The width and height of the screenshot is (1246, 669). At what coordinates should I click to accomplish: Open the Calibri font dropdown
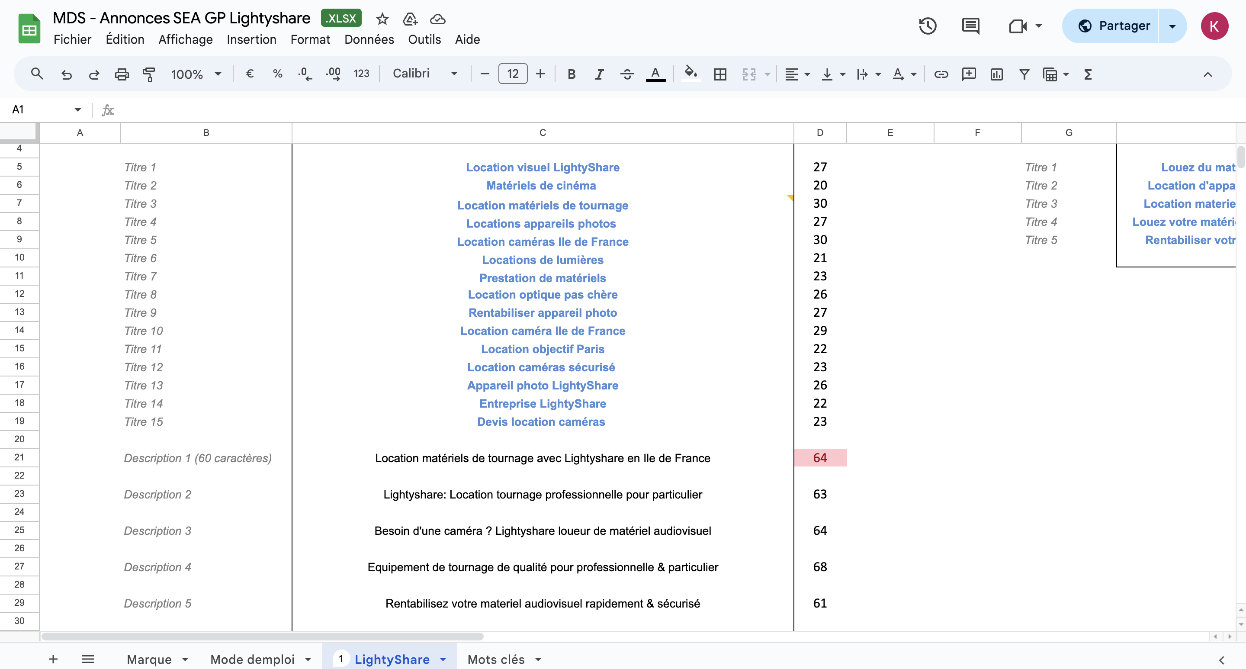pos(425,74)
